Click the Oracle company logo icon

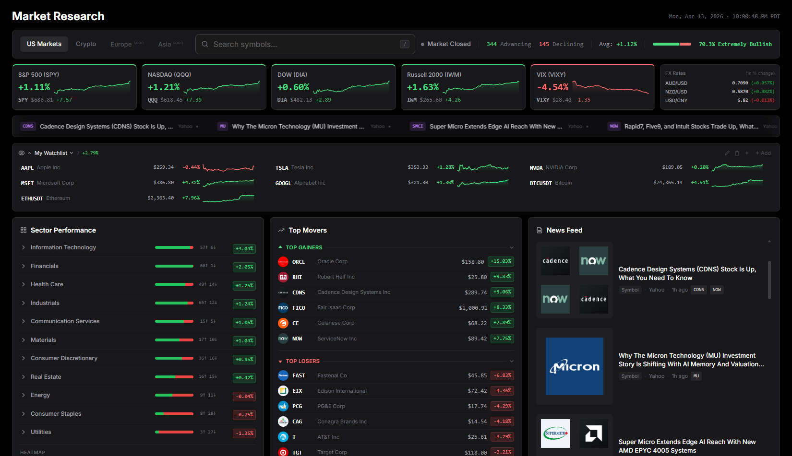click(x=283, y=262)
